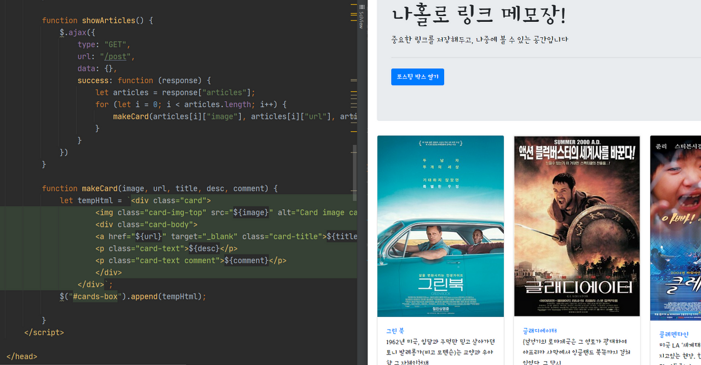The height and width of the screenshot is (365, 701).
Task: Click the let tempHtml = `<div class="card"> line
Action: click(x=135, y=200)
